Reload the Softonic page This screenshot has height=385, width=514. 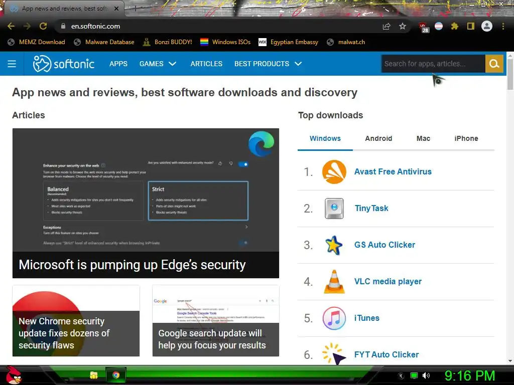[x=43, y=26]
